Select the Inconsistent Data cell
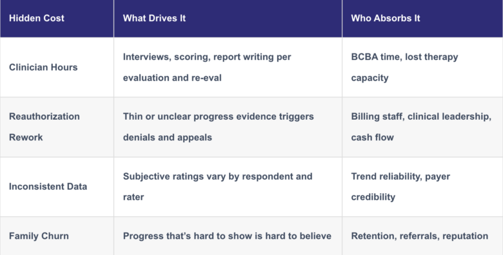 57,187
